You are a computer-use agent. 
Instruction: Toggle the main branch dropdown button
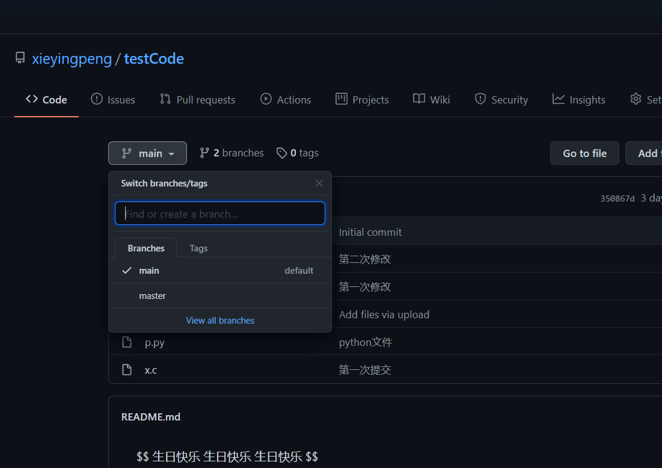click(x=147, y=153)
